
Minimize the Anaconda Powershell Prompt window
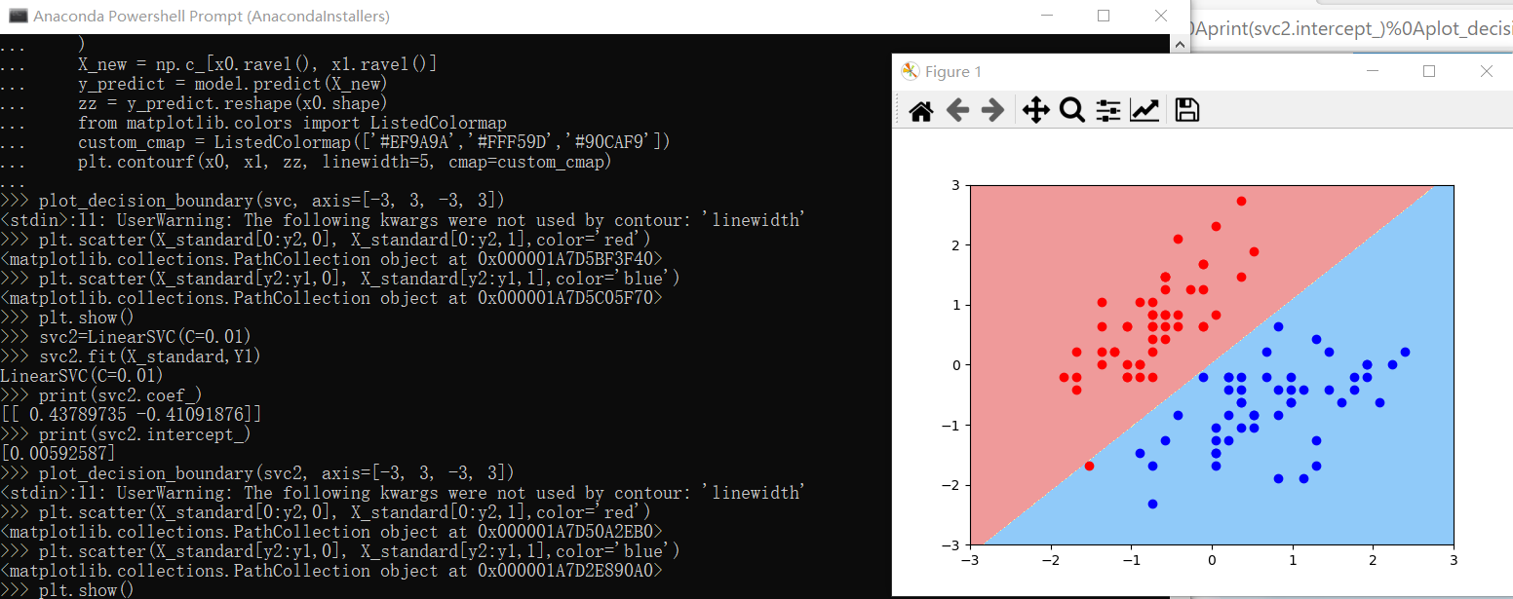point(1048,16)
